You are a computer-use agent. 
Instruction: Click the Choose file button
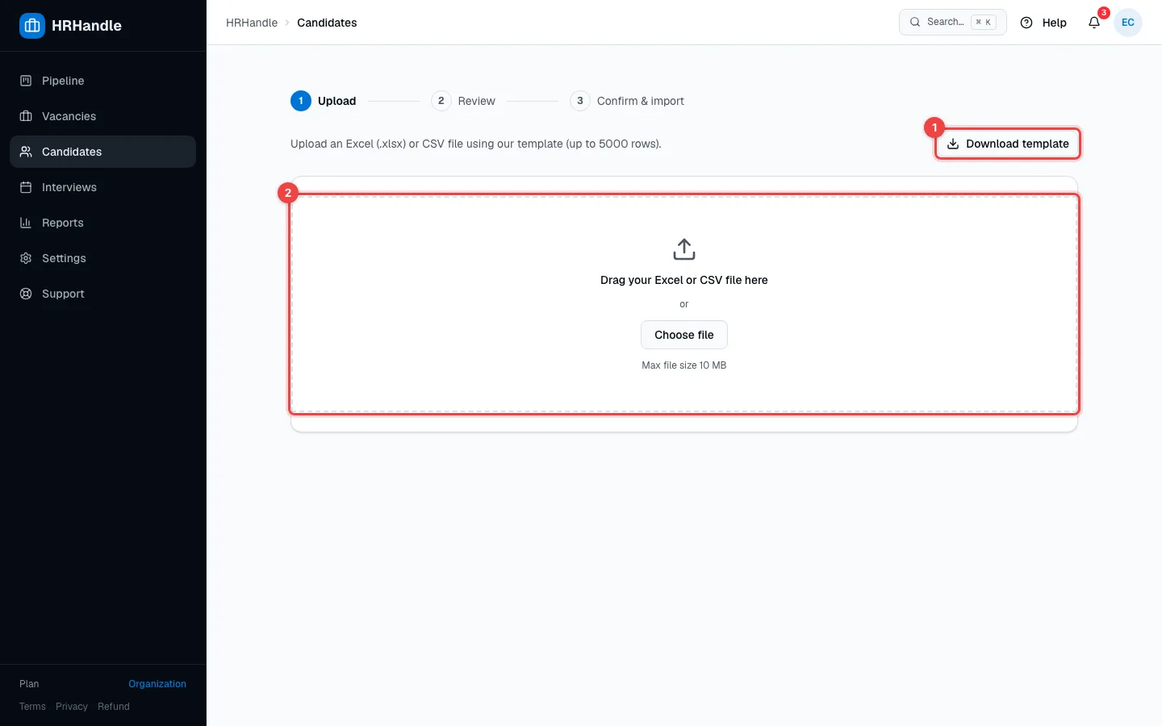pos(684,335)
